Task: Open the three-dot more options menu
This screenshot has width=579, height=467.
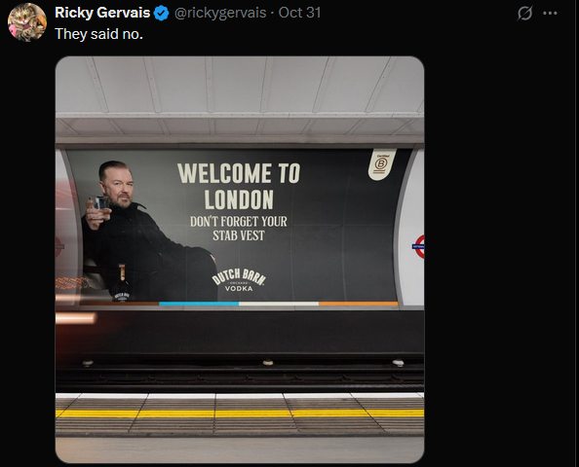Action: (x=550, y=14)
